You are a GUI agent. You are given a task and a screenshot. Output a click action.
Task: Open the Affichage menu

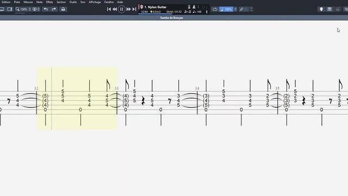click(x=95, y=2)
